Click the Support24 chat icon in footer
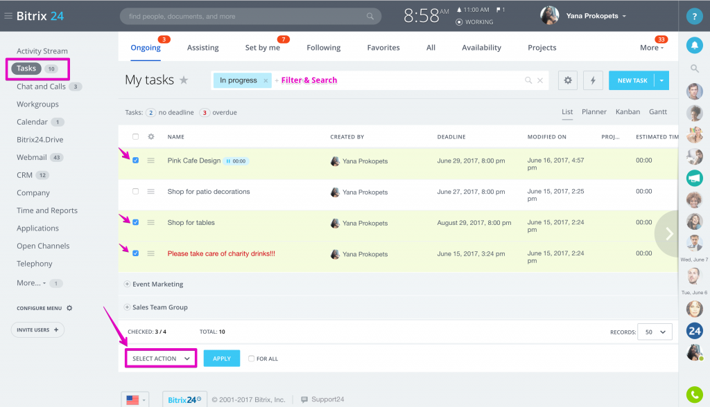This screenshot has width=710, height=407. (x=304, y=400)
